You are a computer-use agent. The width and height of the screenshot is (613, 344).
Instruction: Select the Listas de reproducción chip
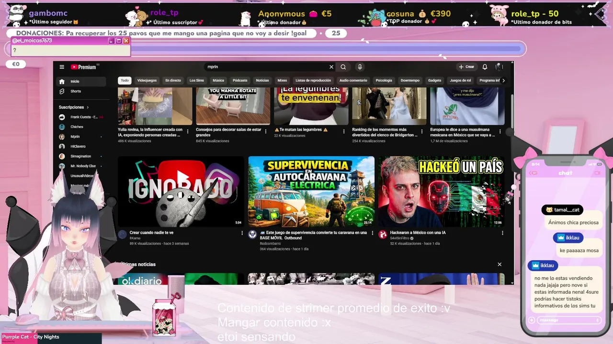(x=313, y=80)
